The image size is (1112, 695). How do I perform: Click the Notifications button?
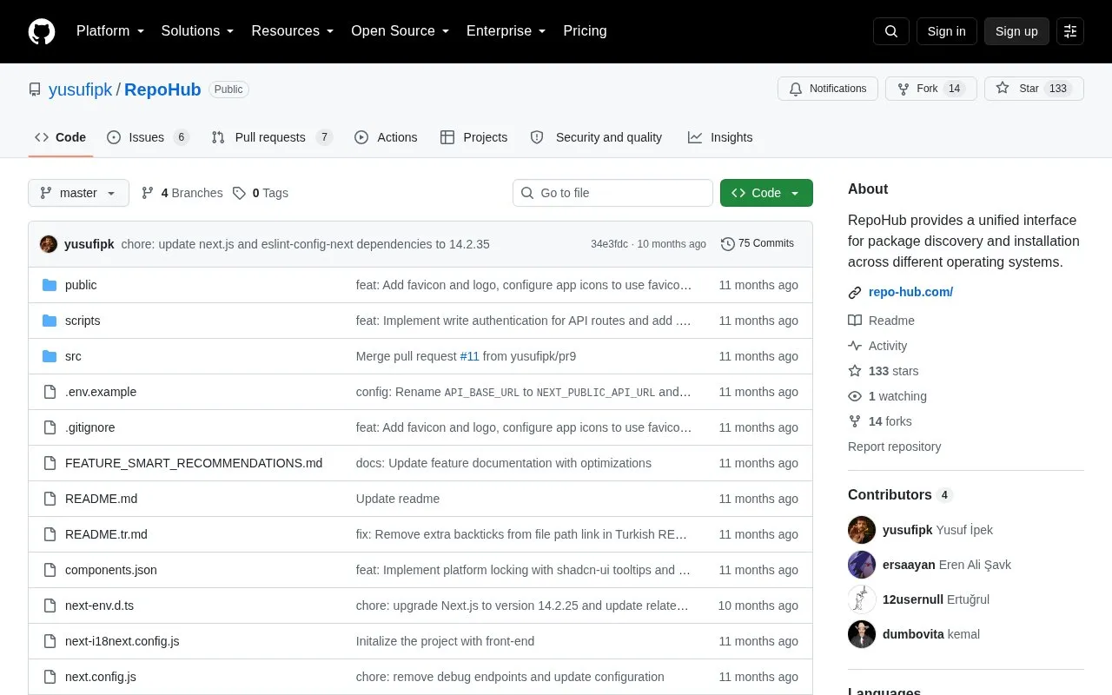point(828,89)
